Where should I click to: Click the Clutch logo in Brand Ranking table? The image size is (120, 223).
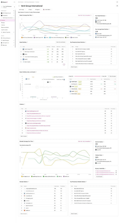click(x=23, y=54)
